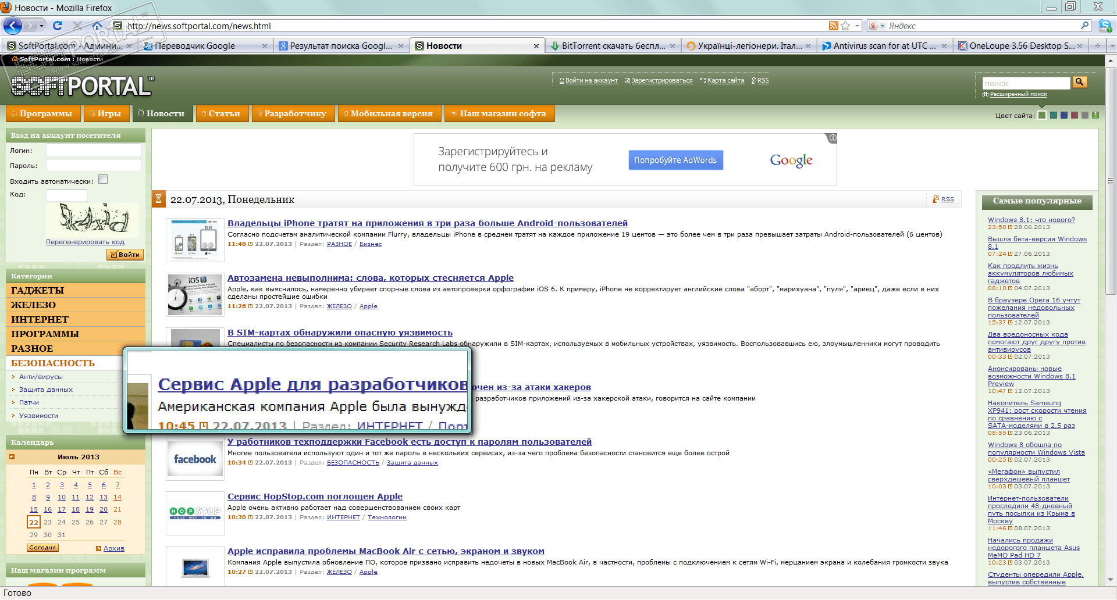The image size is (1117, 600).
Task: Click the Логин input field
Action: point(94,150)
